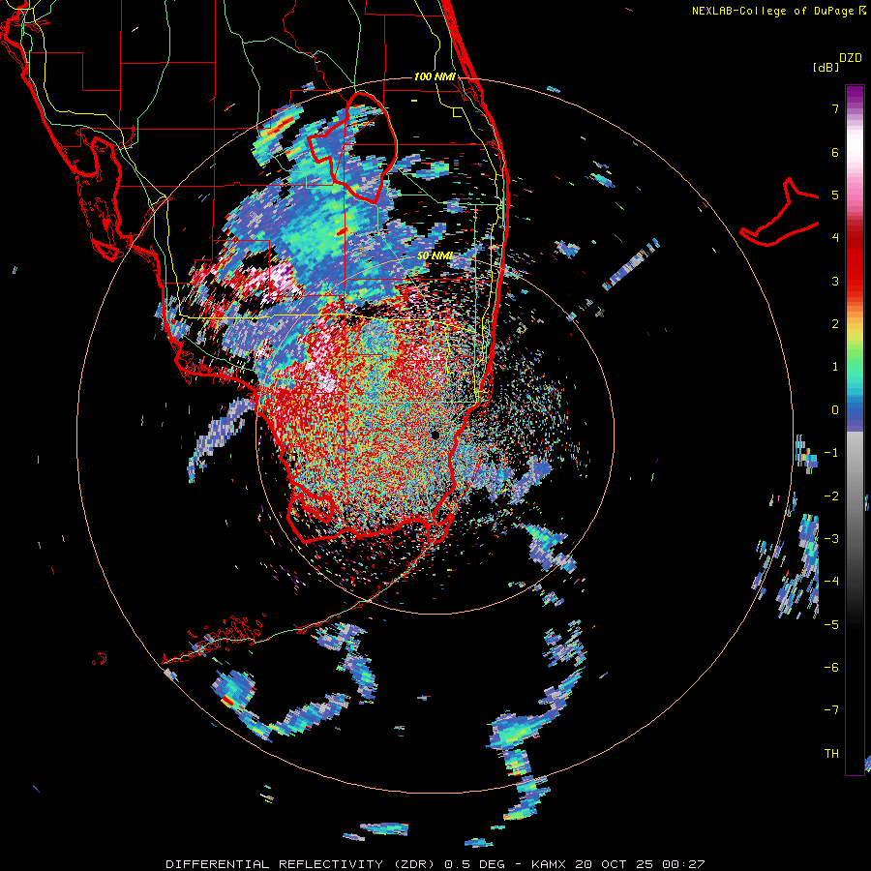This screenshot has width=871, height=871.
Task: Click the 50 NMI range ring label
Action: (435, 255)
